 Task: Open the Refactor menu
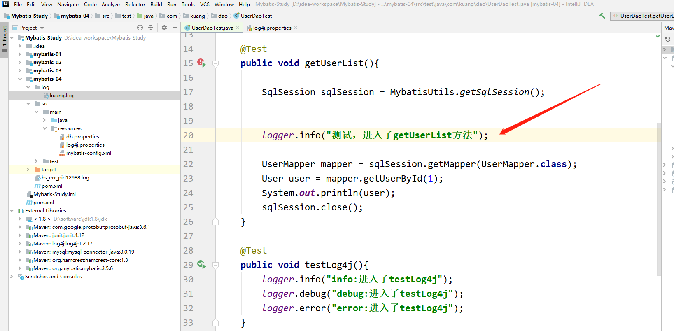coord(135,4)
